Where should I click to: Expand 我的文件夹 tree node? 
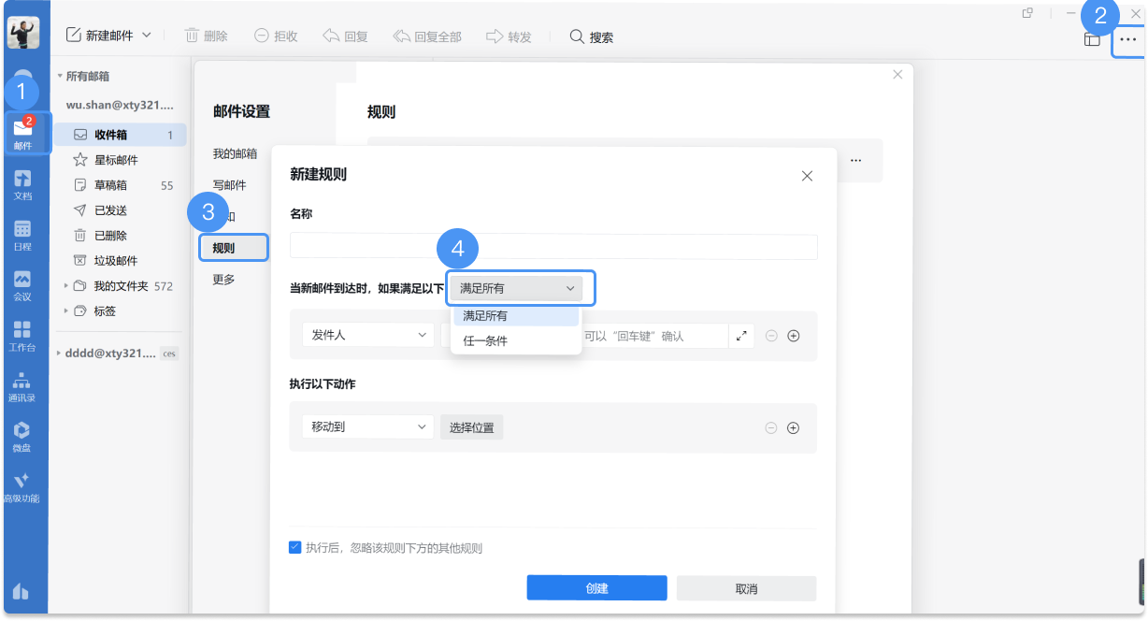(65, 286)
